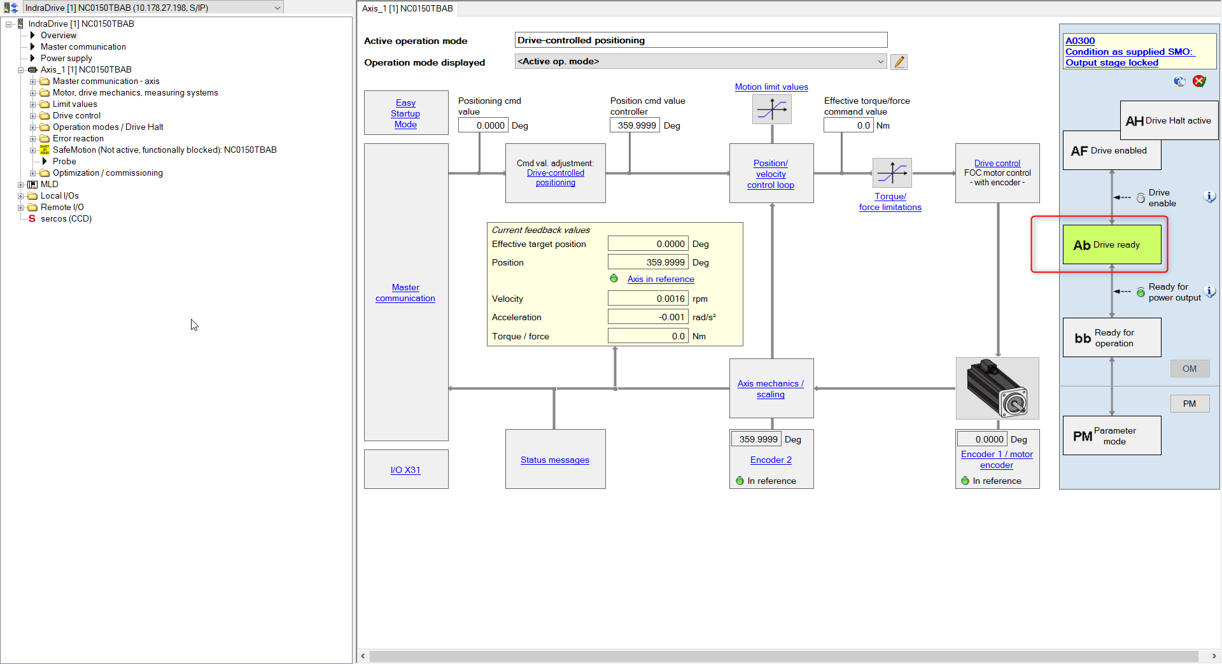Click the Motion limit values graph icon
Viewport: 1222px width, 664px height.
(x=771, y=109)
